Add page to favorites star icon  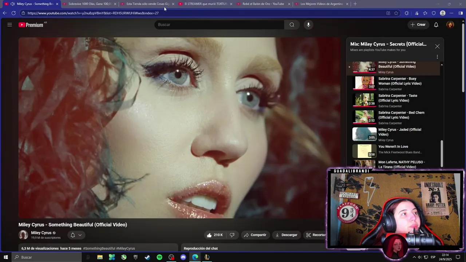click(396, 13)
